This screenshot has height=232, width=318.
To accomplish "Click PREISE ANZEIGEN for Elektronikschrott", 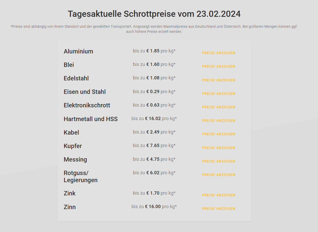I will [x=219, y=107].
